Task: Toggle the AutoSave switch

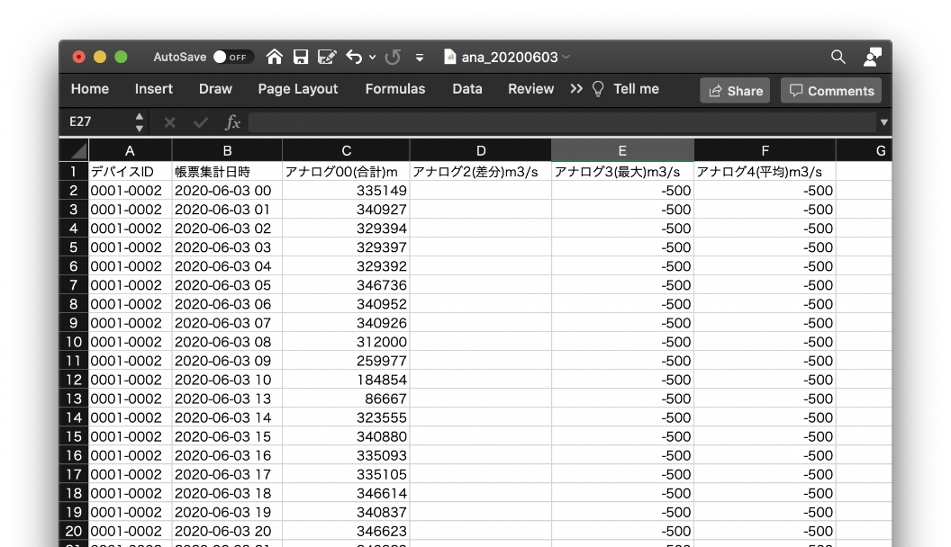Action: point(232,57)
